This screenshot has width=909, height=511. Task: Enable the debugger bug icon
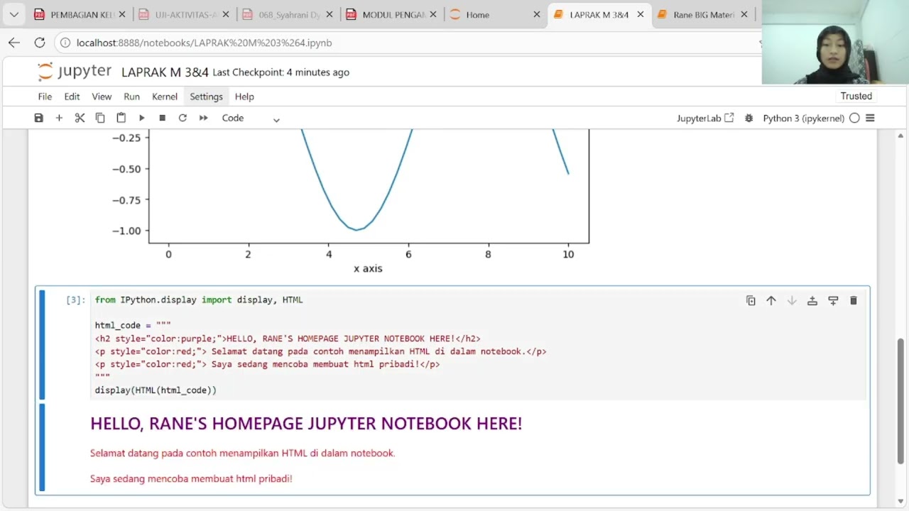click(x=749, y=119)
